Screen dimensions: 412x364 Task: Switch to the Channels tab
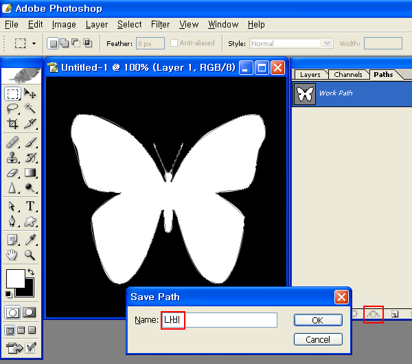(x=348, y=75)
